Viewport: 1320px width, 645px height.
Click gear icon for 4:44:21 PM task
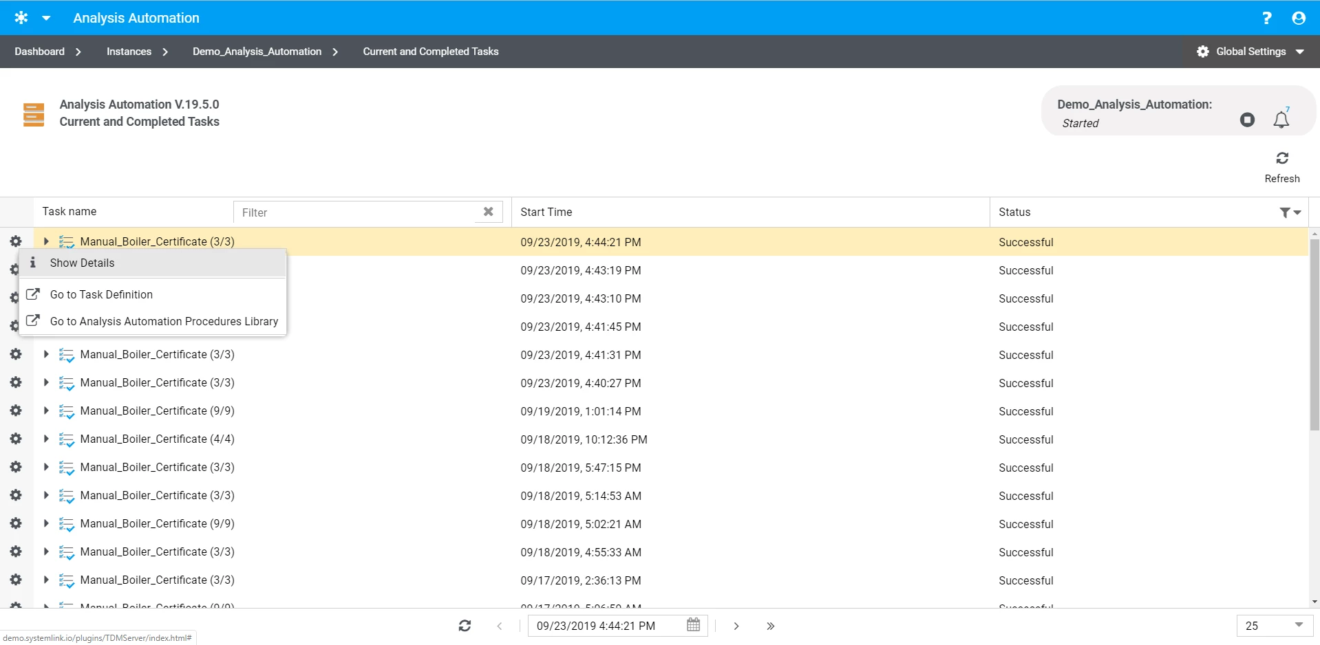[x=16, y=241]
